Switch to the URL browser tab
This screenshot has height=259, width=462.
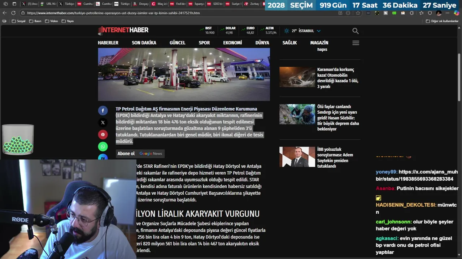(48, 4)
